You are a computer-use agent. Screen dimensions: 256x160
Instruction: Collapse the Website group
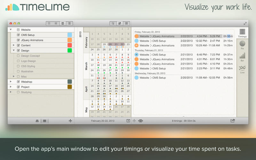coord(11,30)
